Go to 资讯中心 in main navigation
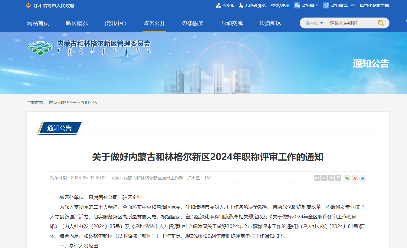Image resolution: width=407 pixels, height=248 pixels. click(115, 23)
